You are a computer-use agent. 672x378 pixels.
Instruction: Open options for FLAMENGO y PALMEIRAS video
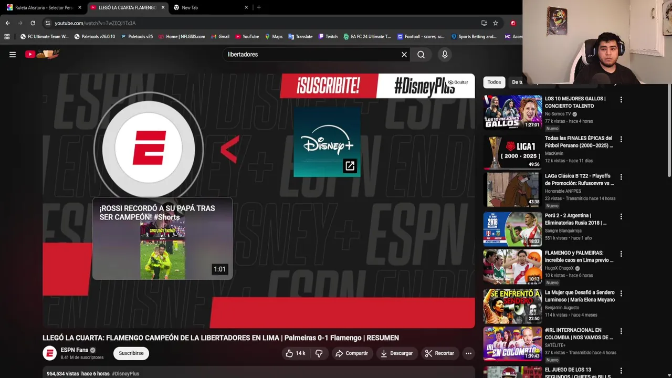coord(621,254)
